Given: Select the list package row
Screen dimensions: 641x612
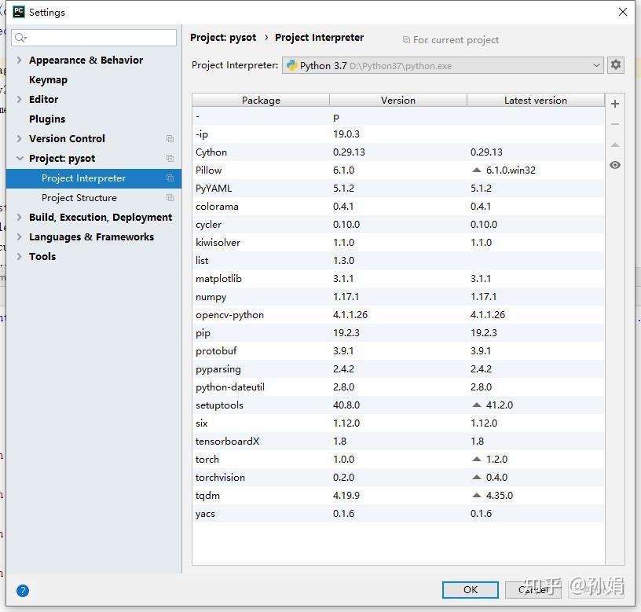Looking at the screenshot, I should tap(398, 260).
